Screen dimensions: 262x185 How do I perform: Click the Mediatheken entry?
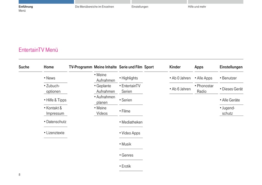(x=132, y=122)
